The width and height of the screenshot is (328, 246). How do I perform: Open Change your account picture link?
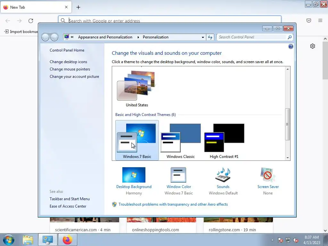pos(74,77)
